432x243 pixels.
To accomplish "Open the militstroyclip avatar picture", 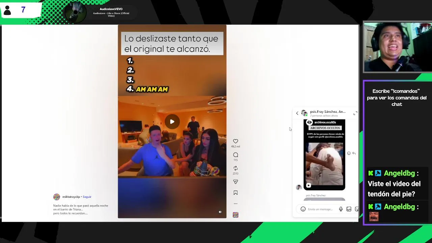I will pos(57,197).
